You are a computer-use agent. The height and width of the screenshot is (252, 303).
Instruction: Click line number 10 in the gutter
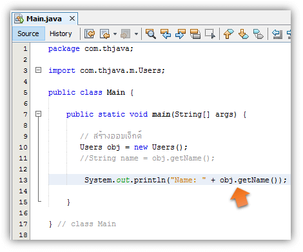23,148
